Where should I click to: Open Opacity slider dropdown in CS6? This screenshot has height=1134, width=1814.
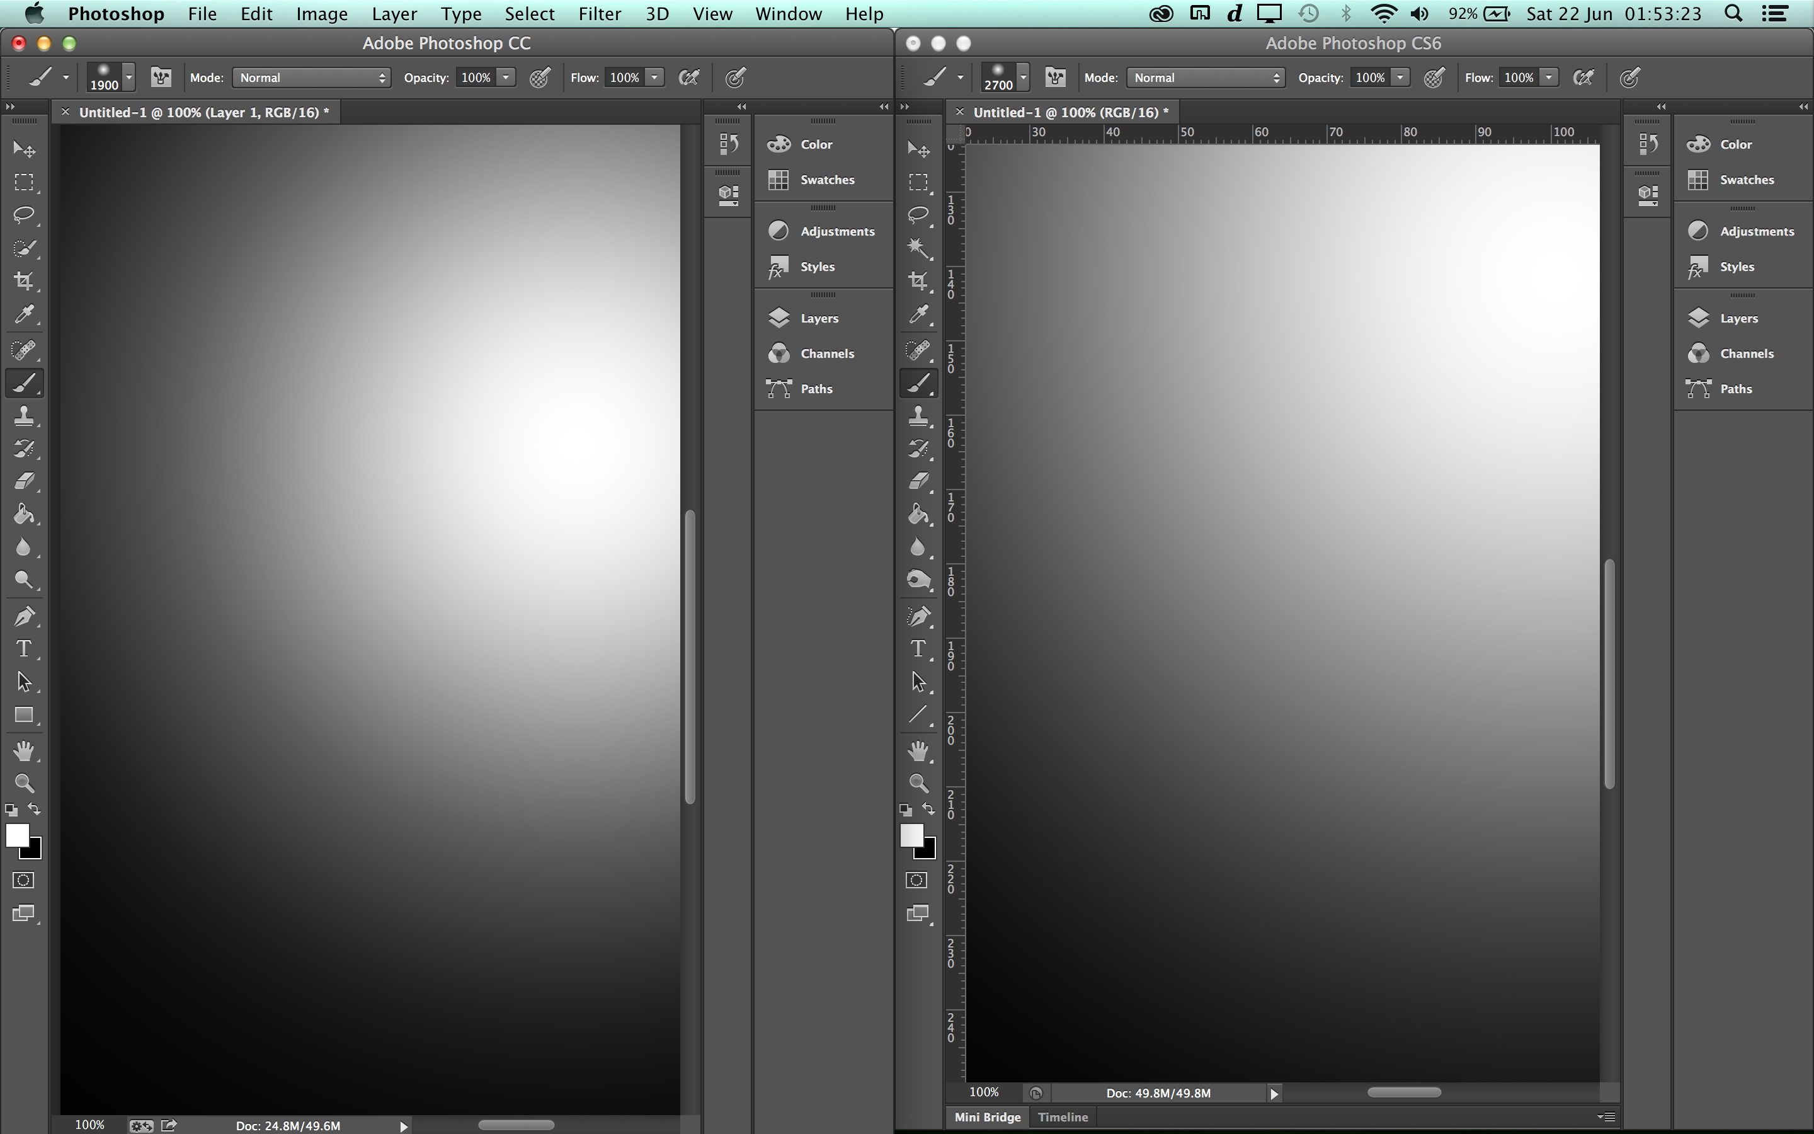tap(1400, 77)
